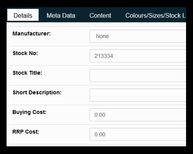Focus the Short Description input box
The image size is (193, 154).
pyautogui.click(x=138, y=95)
